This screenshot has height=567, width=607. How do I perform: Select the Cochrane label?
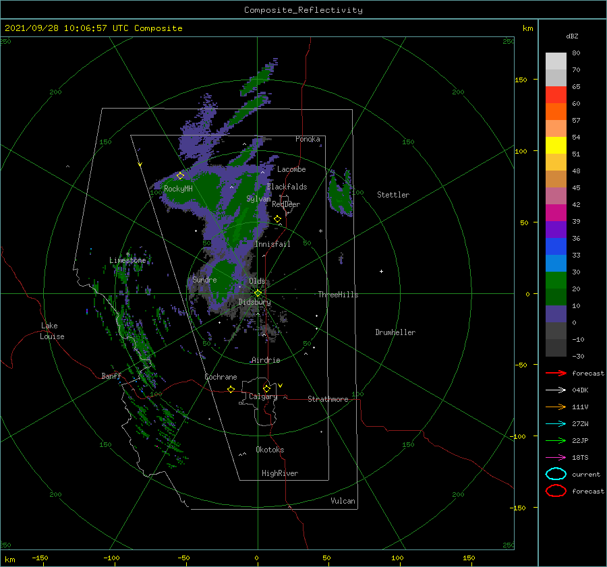(221, 377)
